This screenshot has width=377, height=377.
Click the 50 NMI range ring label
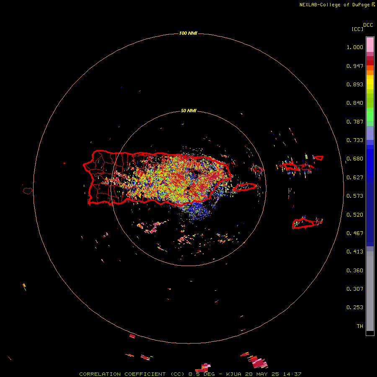188,111
